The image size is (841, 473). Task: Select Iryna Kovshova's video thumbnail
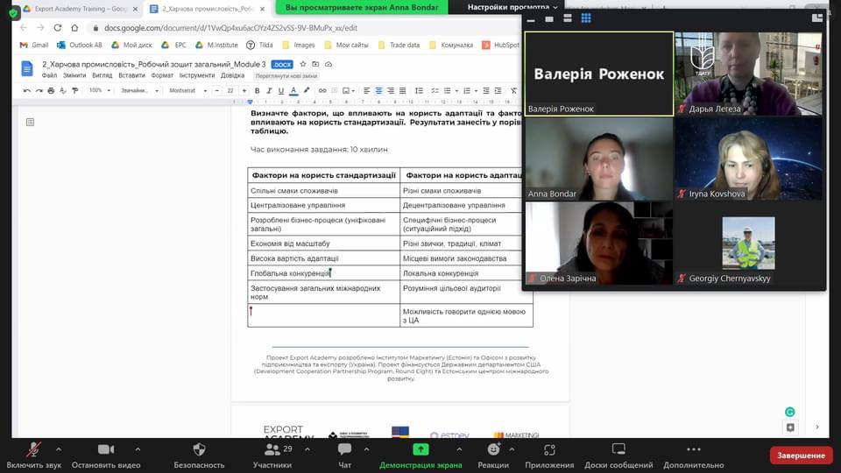pos(748,159)
